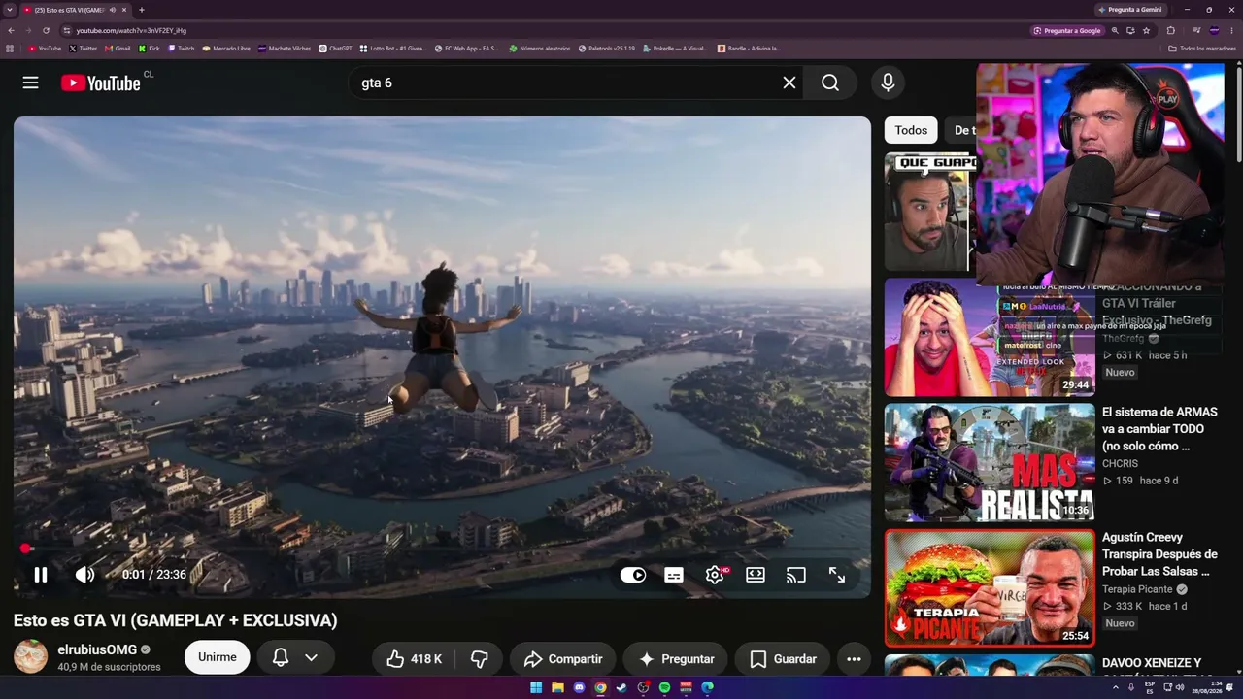
Task: Bookmark this page with the star
Action: point(1146,30)
